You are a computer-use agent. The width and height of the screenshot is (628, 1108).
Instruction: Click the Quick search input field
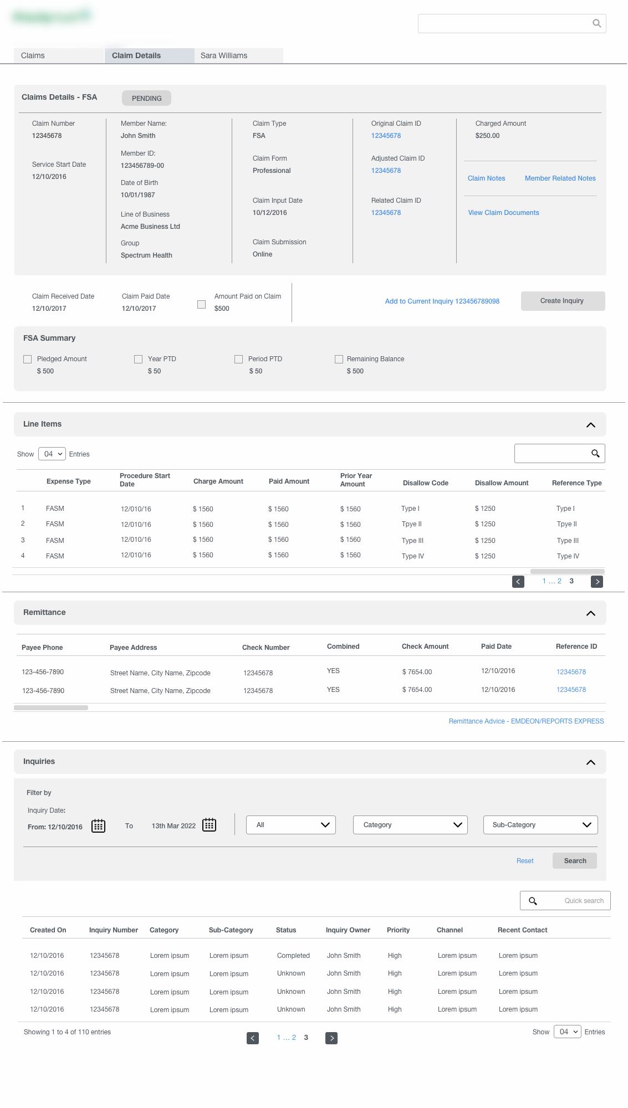[x=574, y=901]
